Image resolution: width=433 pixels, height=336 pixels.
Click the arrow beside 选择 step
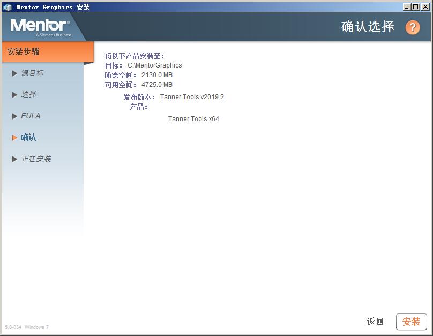point(14,95)
